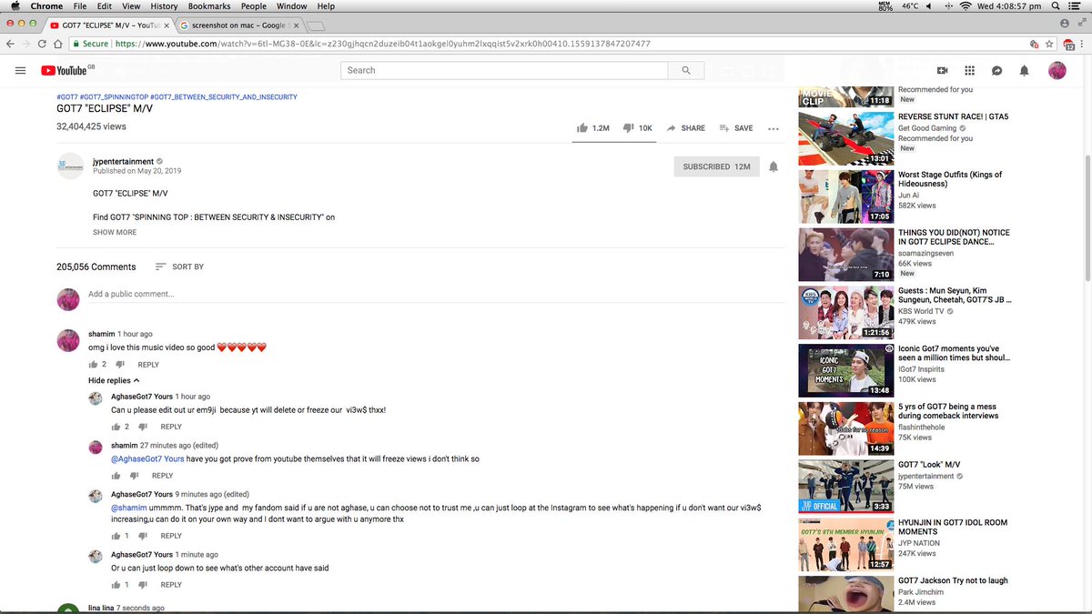Image resolution: width=1092 pixels, height=614 pixels.
Task: Open GOT7 'Look' M/V thumbnail
Action: pos(844,486)
